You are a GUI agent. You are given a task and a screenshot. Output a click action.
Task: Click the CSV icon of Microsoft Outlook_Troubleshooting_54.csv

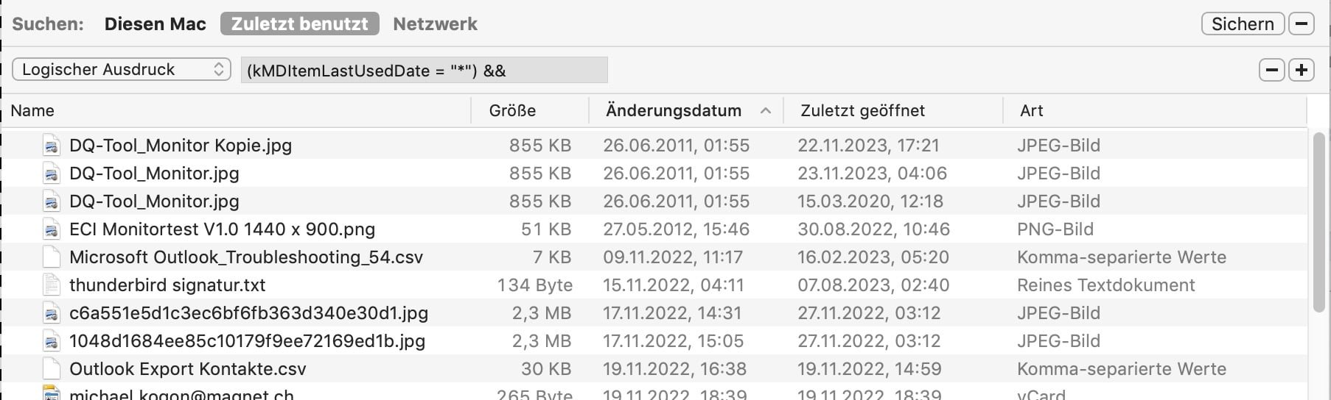[51, 257]
